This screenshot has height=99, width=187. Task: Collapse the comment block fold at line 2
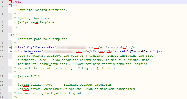click(10, 6)
